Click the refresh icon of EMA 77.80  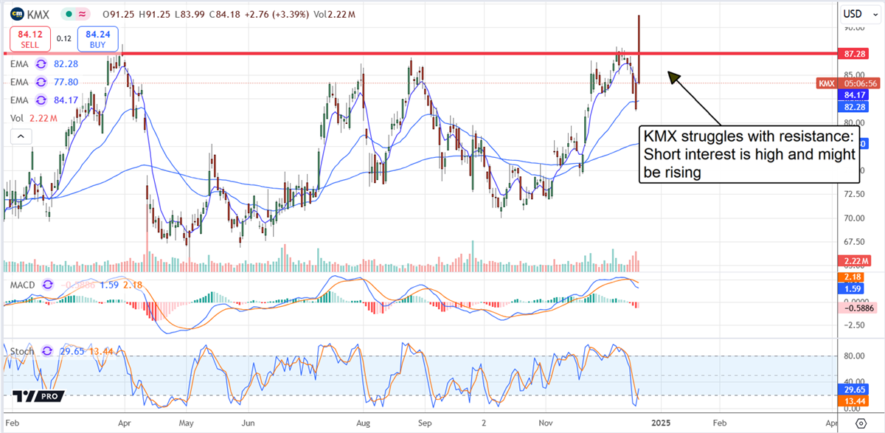pyautogui.click(x=42, y=82)
